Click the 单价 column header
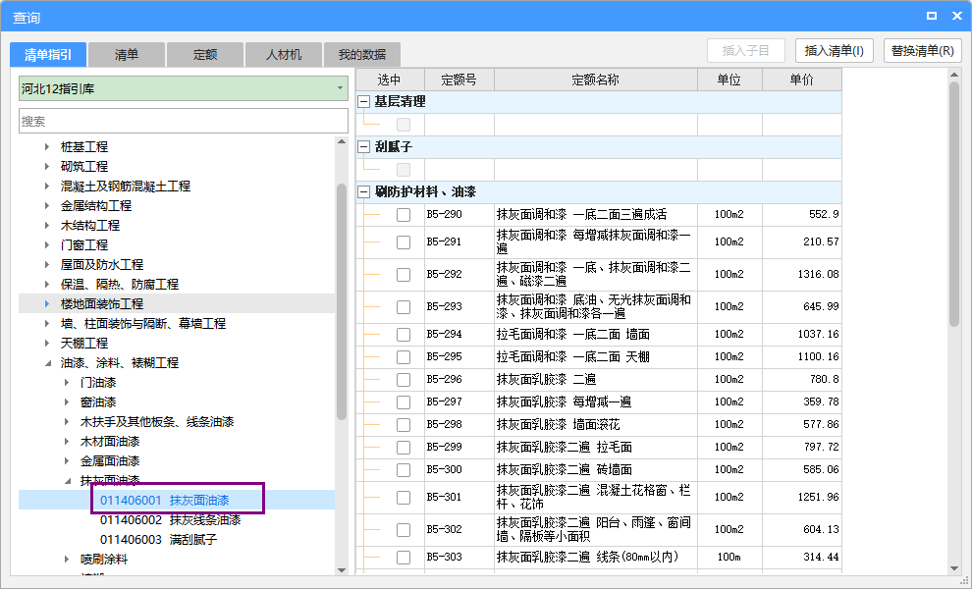The image size is (972, 589). click(x=801, y=80)
